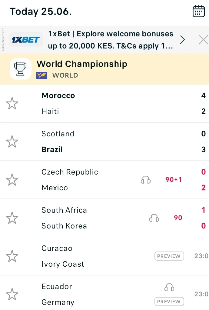This screenshot has height=310, width=209.
Task: Open the calendar date picker icon
Action: click(x=198, y=11)
